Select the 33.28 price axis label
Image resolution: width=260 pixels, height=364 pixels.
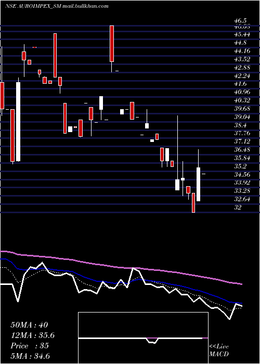tap(242, 191)
